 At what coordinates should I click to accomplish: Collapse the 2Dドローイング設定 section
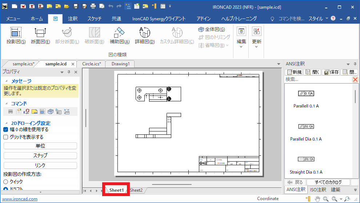[7, 123]
